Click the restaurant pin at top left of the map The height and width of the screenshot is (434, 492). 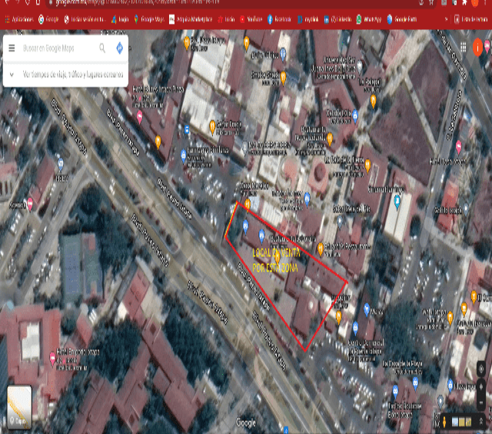click(x=187, y=42)
